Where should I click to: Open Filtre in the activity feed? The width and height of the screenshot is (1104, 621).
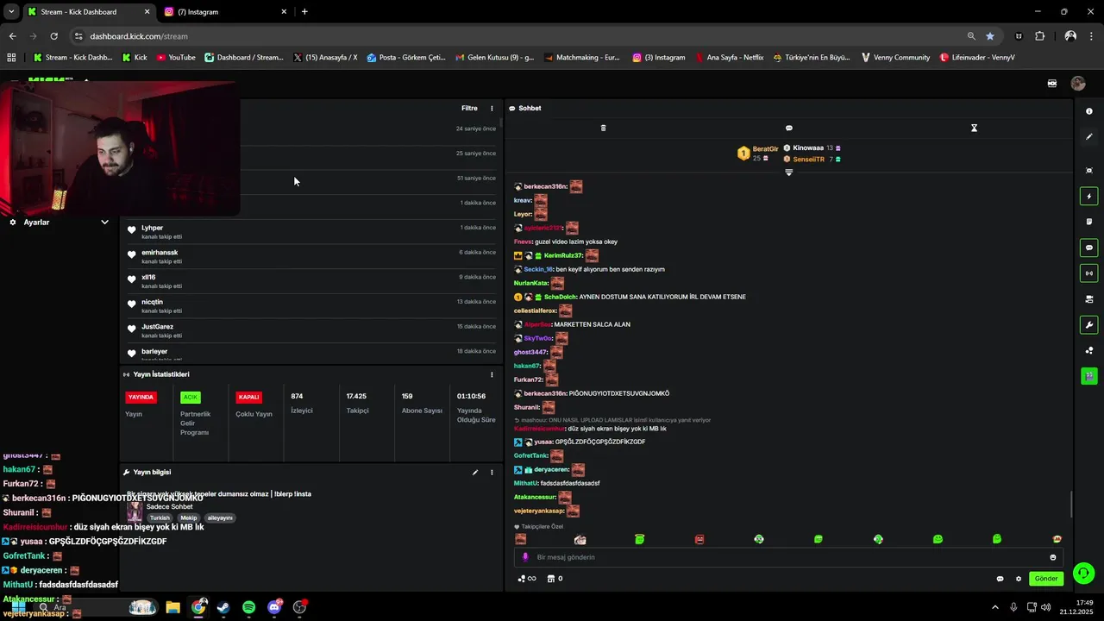click(469, 108)
